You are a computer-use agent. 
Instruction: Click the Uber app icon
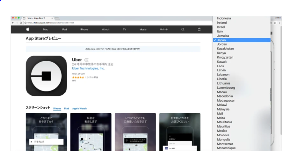[46, 76]
